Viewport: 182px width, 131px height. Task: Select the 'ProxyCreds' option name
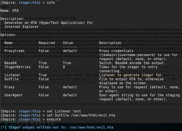pos(15,51)
